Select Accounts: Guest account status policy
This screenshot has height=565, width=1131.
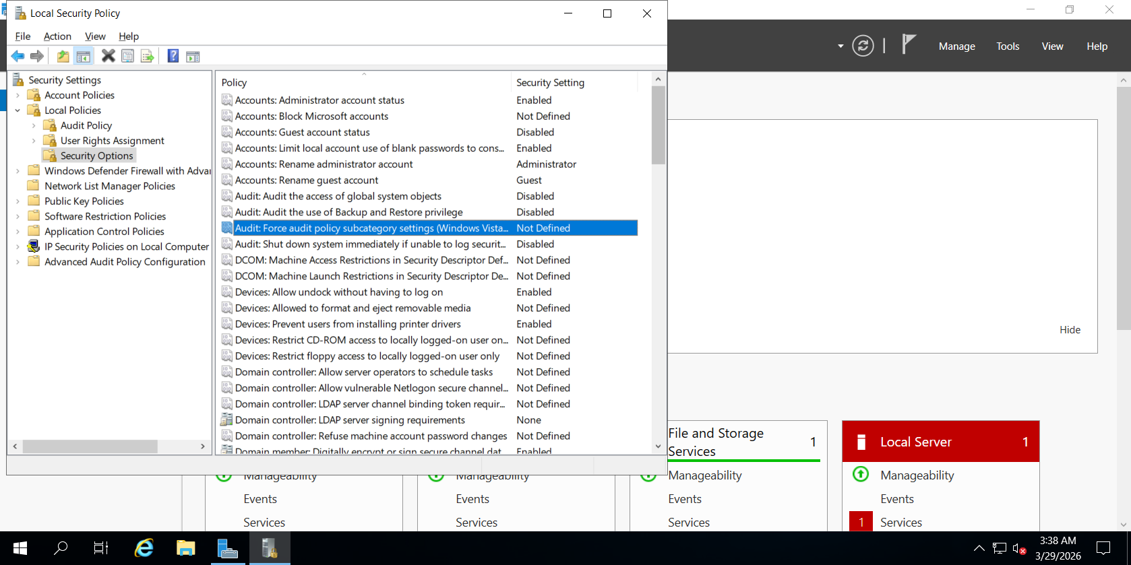303,133
